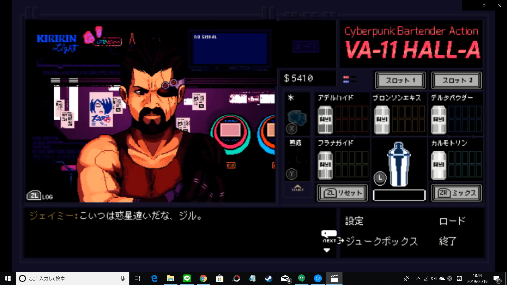
Task: Open the People icon in taskbar
Action: (406, 278)
